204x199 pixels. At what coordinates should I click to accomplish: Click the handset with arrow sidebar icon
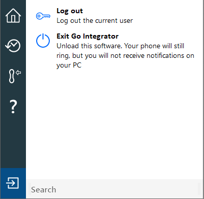pos(14,76)
